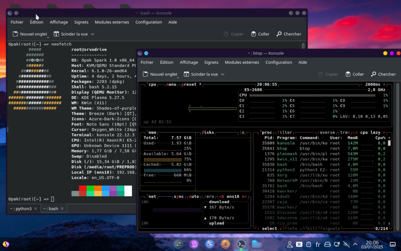Open the Scinder la vue dropdown in bash Konsole
This screenshot has height=251, width=401.
point(93,34)
